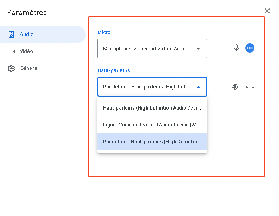
Task: Open the Vidéo settings tab
Action: [x=26, y=51]
